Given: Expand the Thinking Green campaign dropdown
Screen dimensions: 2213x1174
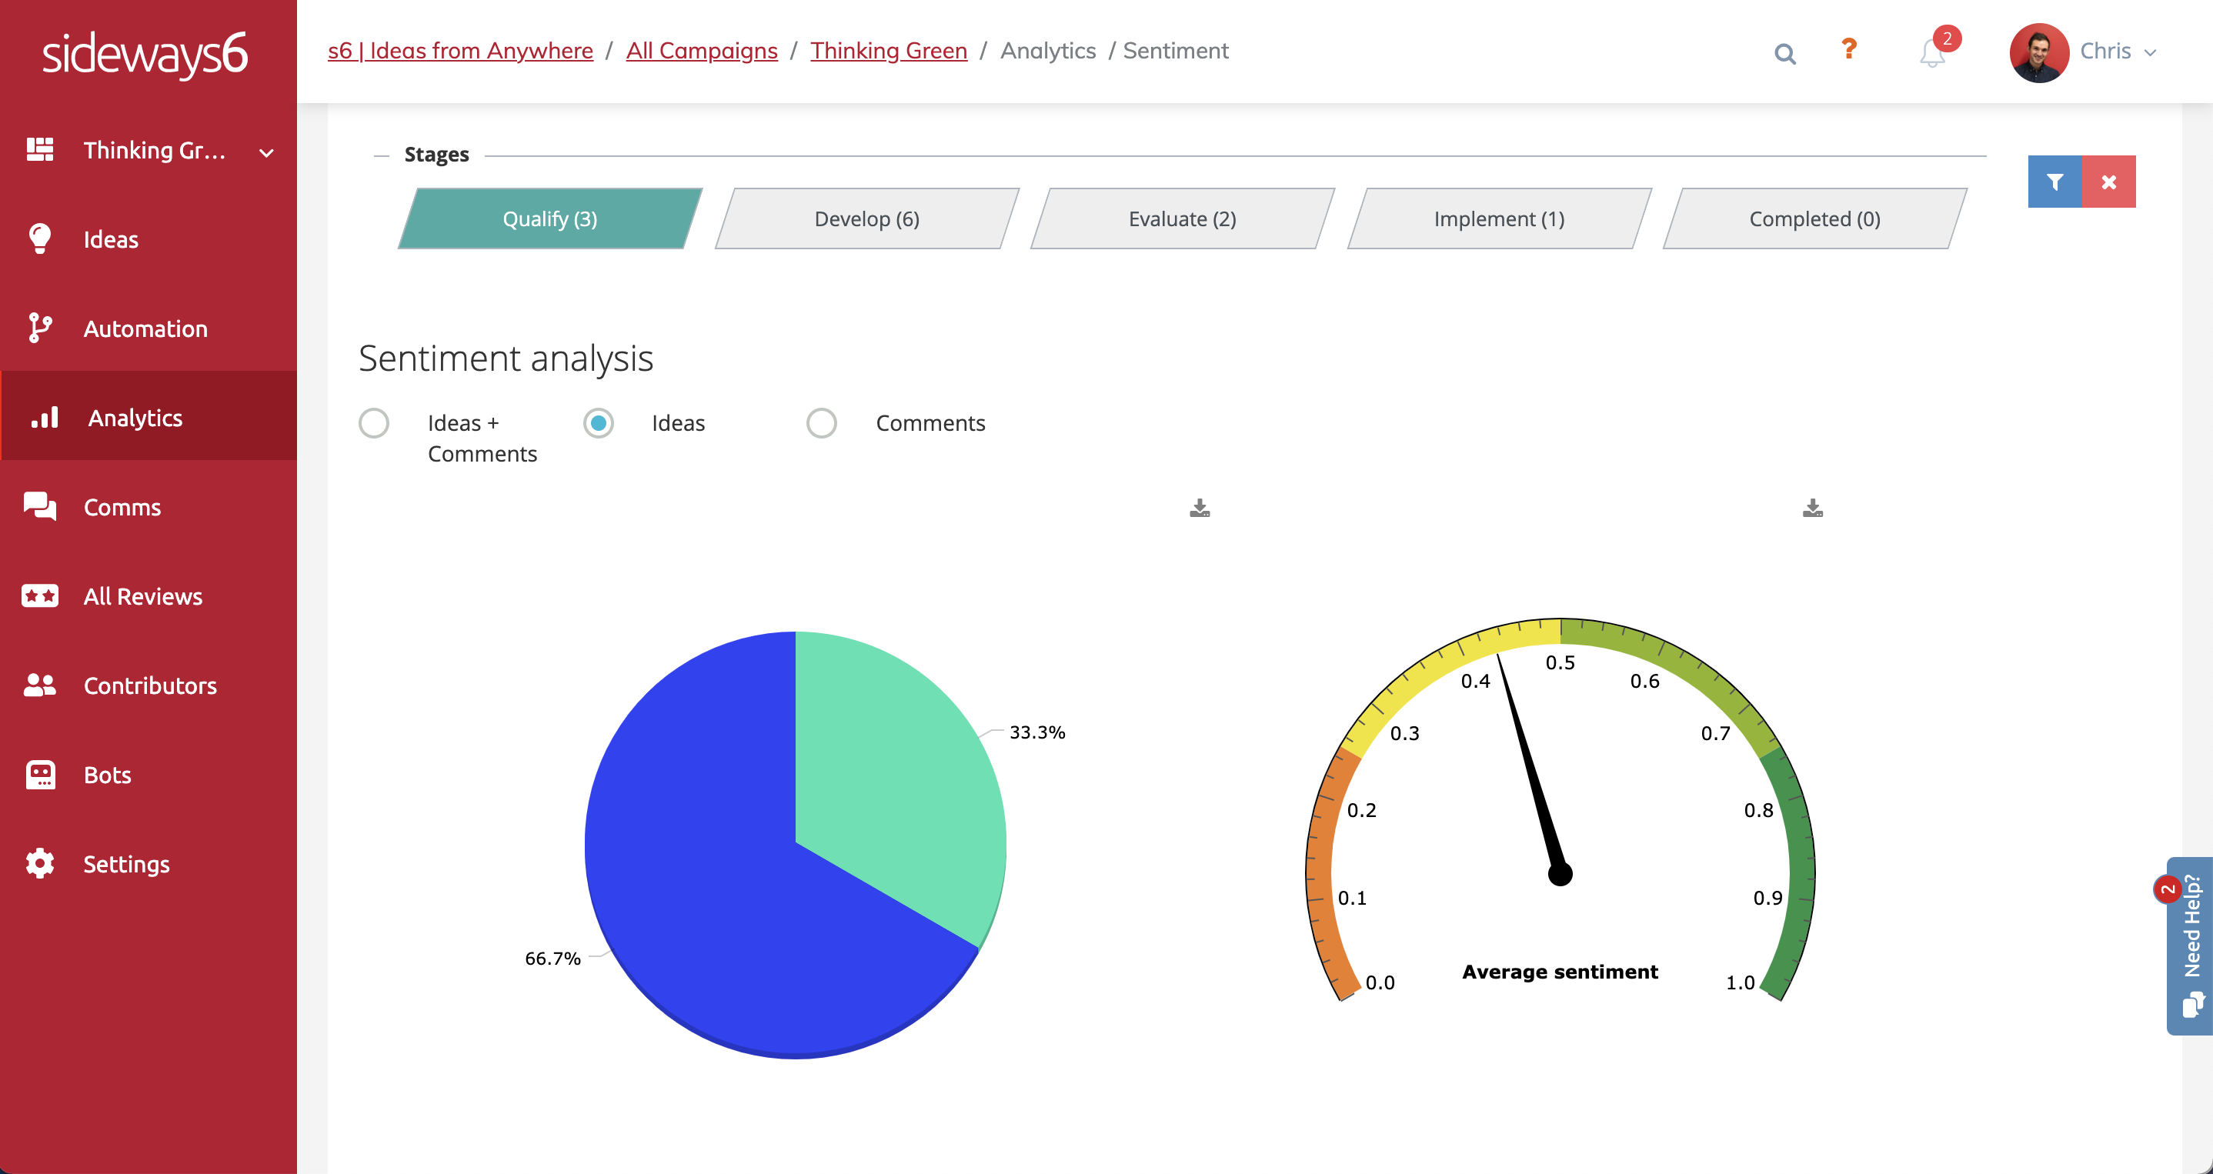Looking at the screenshot, I should click(x=265, y=153).
